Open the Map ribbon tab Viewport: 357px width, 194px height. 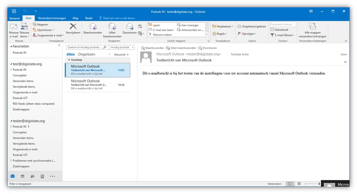(x=75, y=18)
